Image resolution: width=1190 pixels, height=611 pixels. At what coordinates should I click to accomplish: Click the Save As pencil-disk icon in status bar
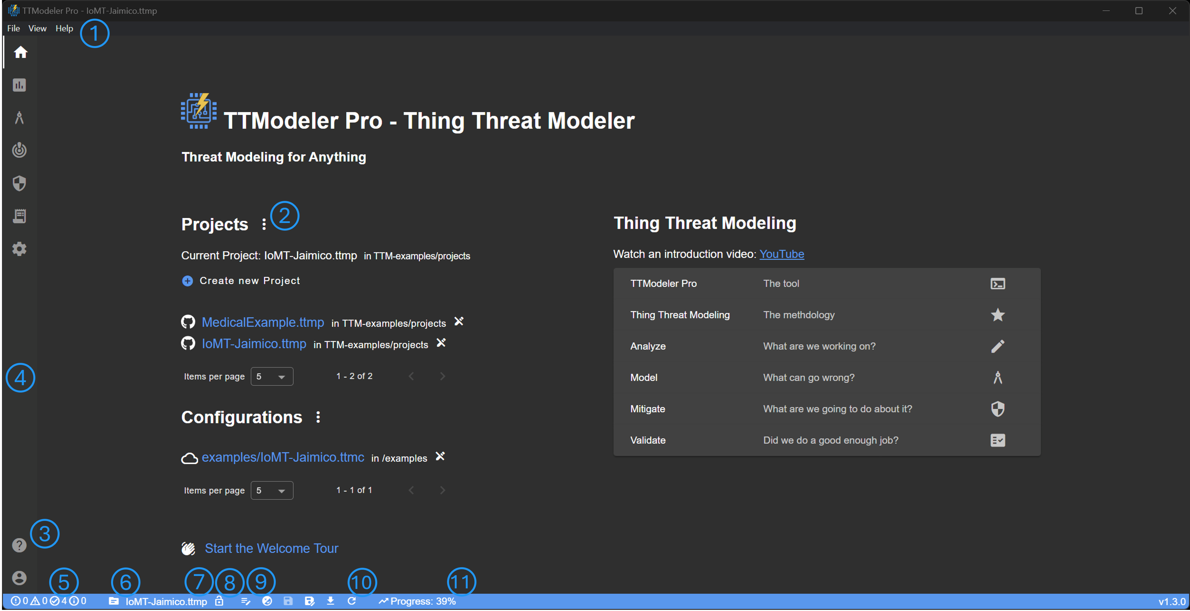click(309, 601)
